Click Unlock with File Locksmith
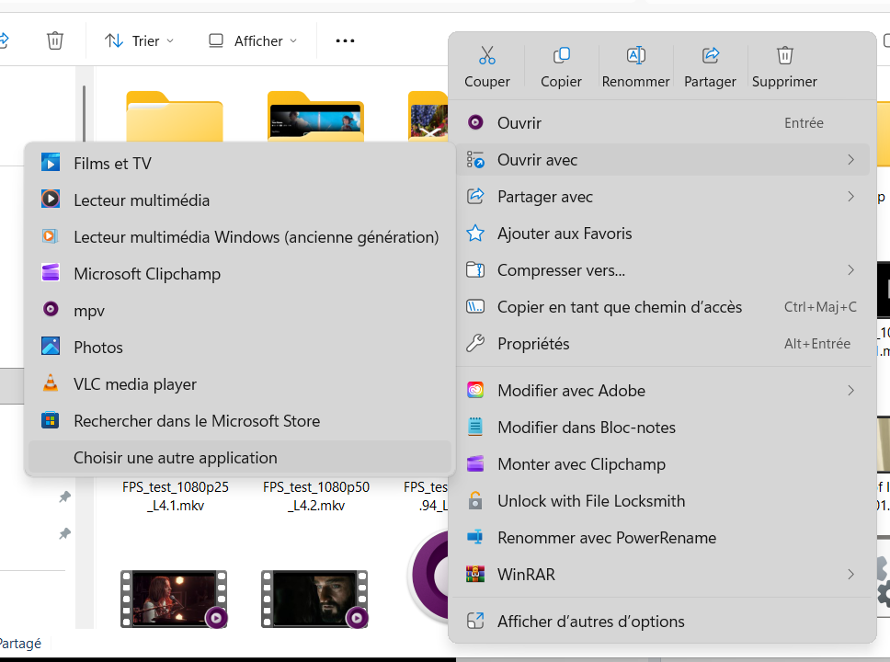This screenshot has height=662, width=890. pos(591,501)
